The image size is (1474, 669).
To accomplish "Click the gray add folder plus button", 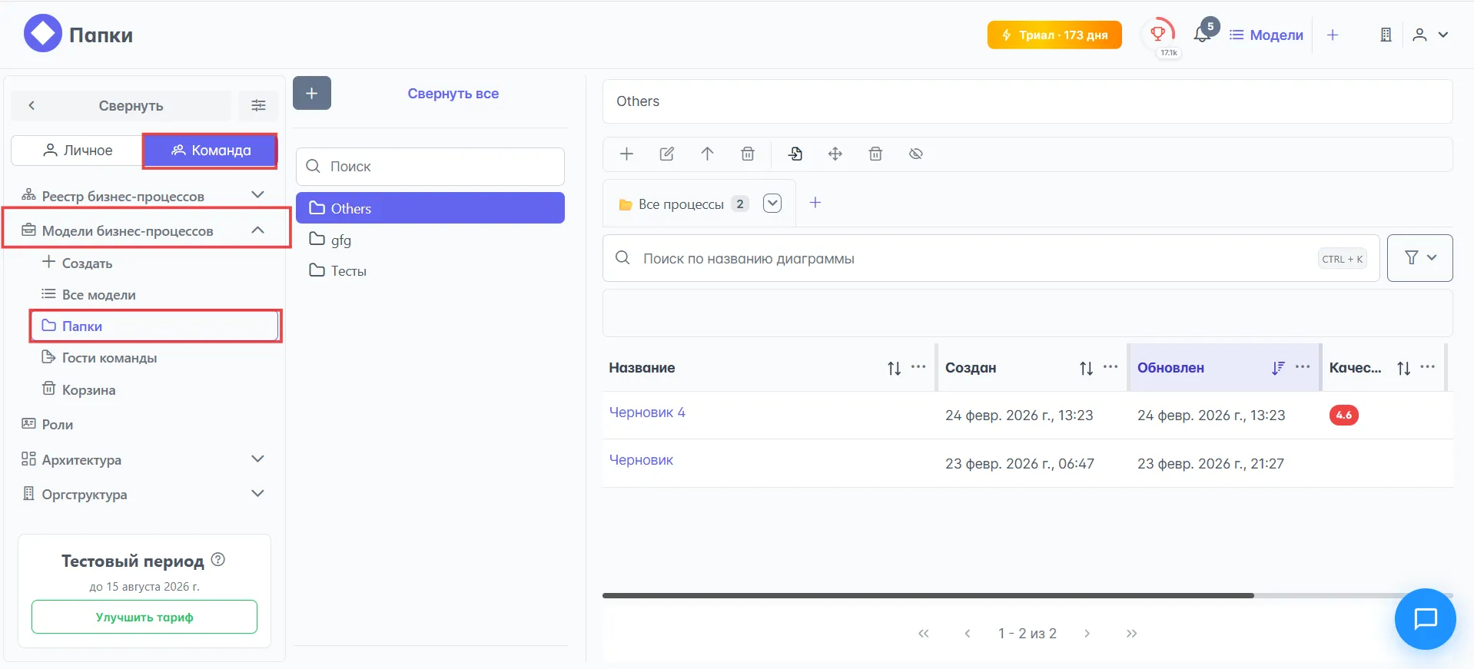I will click(x=311, y=93).
